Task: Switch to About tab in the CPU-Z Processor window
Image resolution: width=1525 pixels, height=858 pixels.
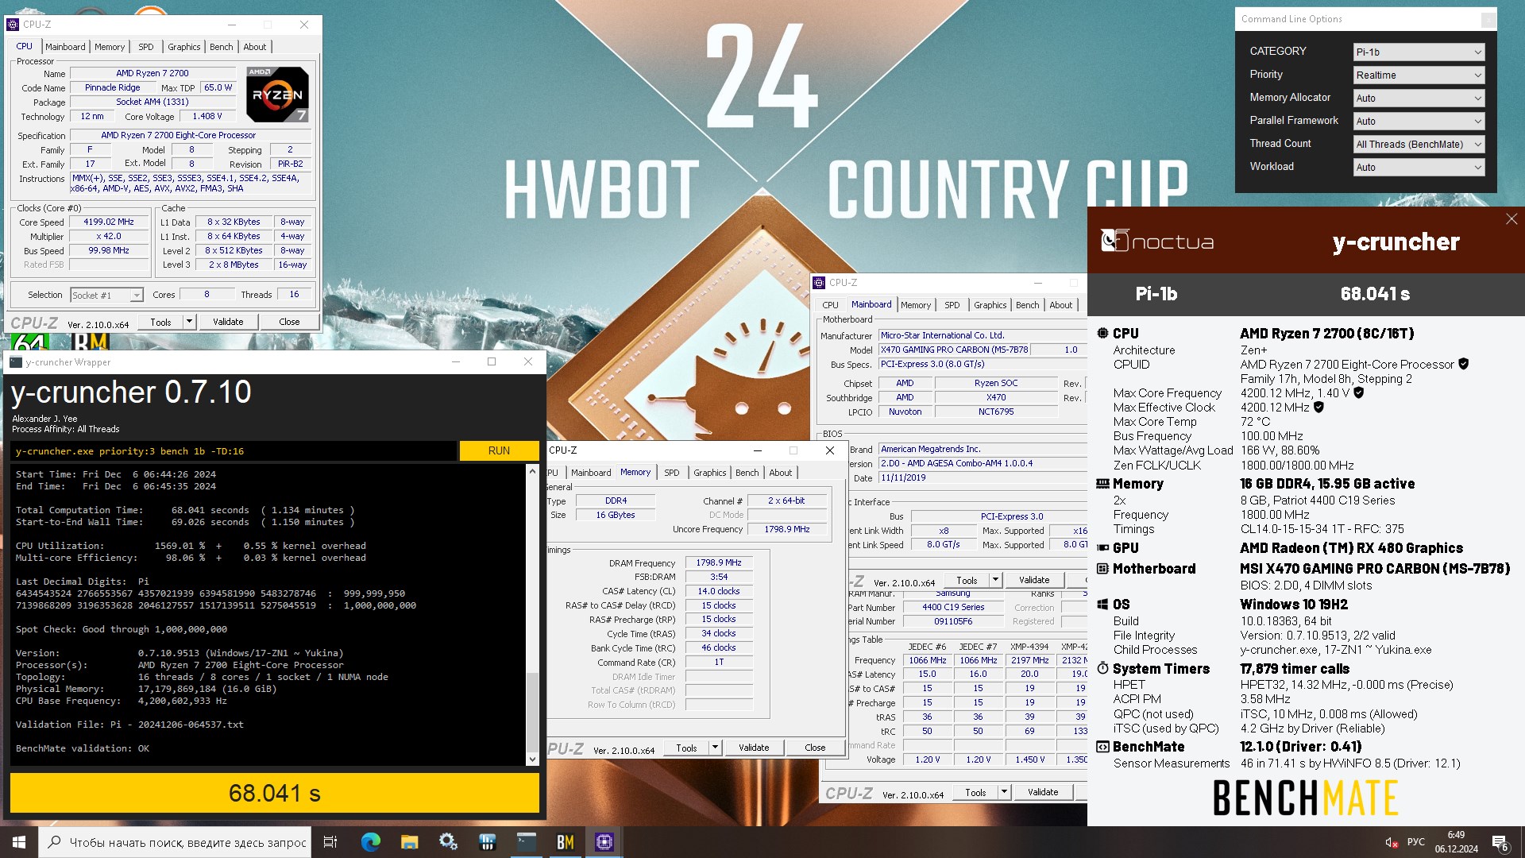Action: click(255, 47)
